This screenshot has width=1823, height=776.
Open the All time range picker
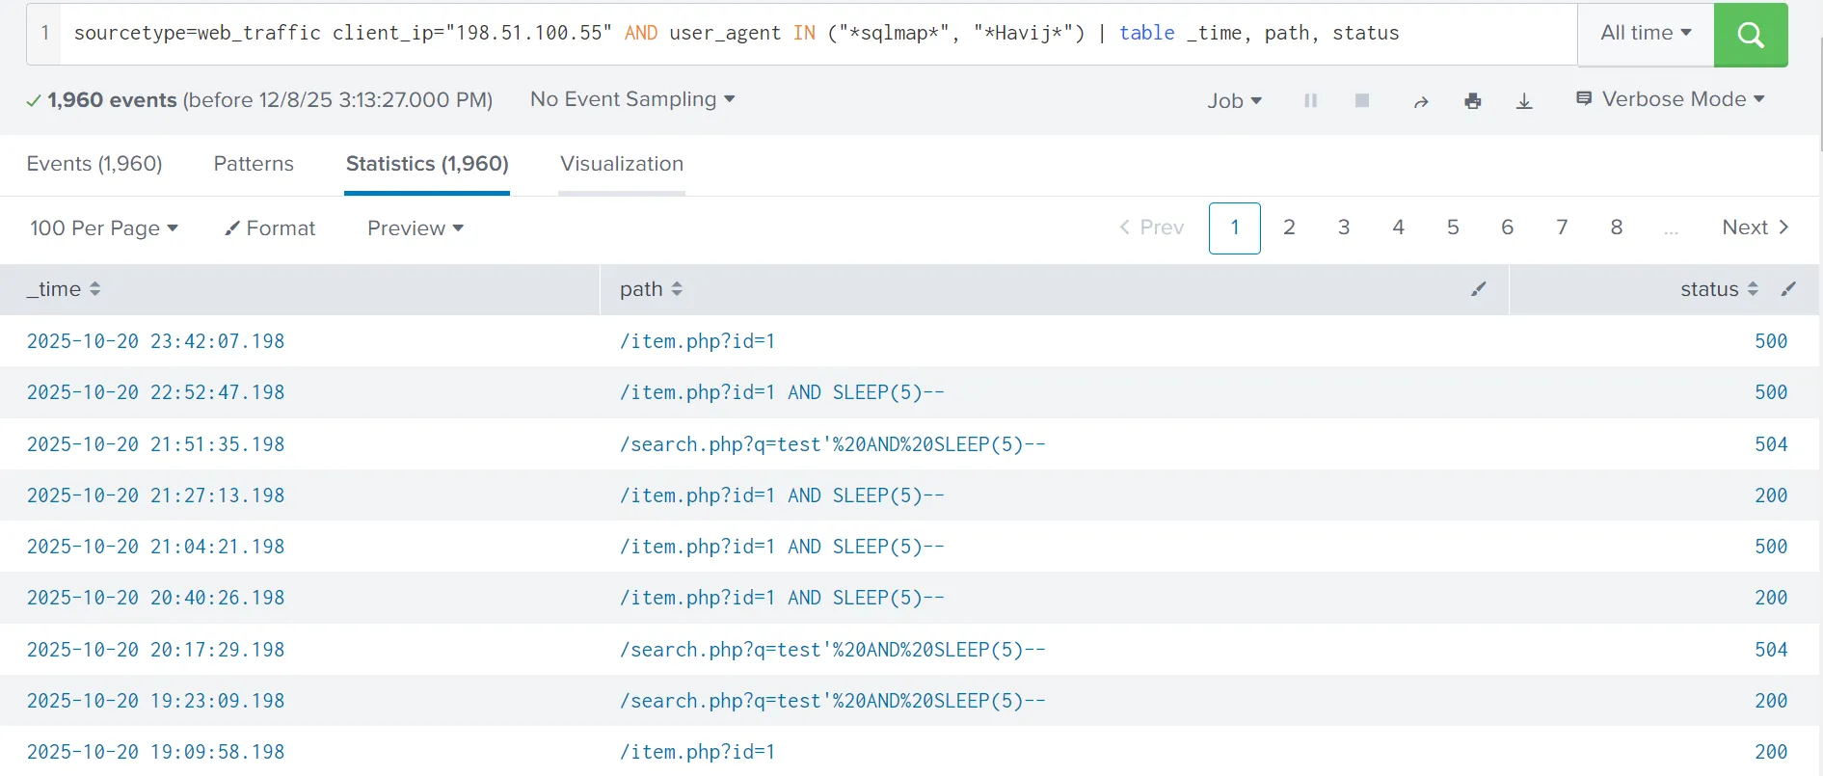pos(1646,33)
